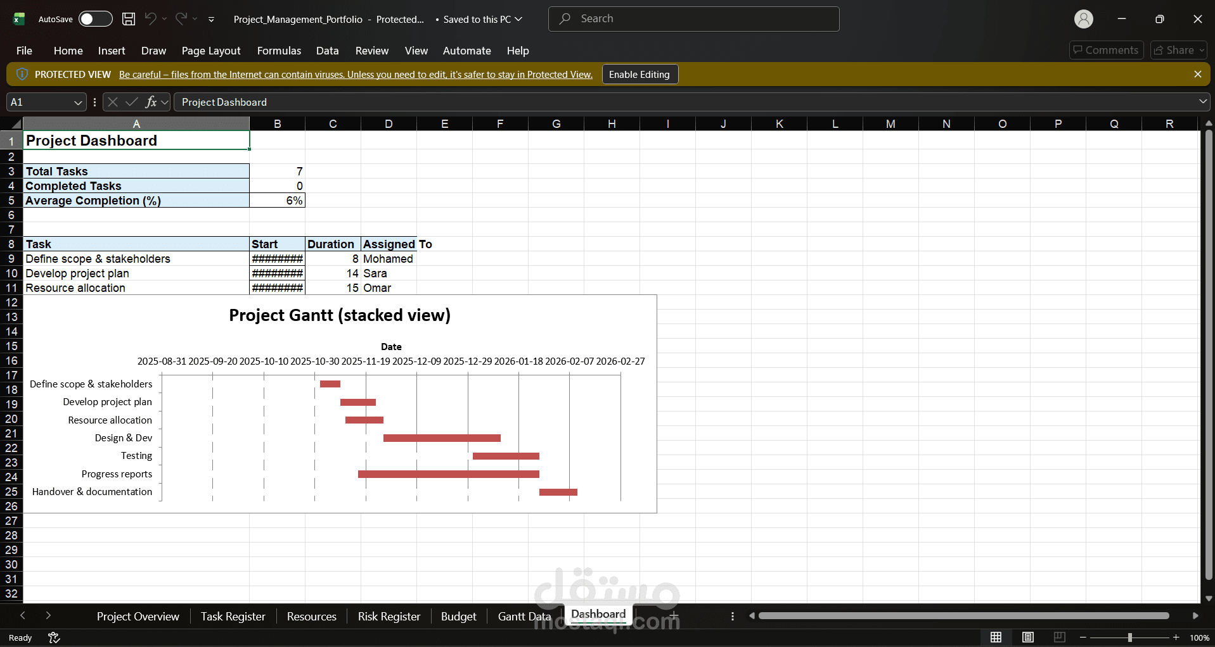Click the horizontal scrollbar thumb
The width and height of the screenshot is (1215, 647).
[x=963, y=615]
